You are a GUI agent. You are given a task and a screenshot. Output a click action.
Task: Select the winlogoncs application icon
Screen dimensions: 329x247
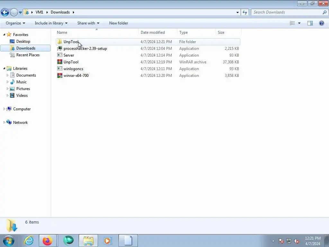pos(59,69)
